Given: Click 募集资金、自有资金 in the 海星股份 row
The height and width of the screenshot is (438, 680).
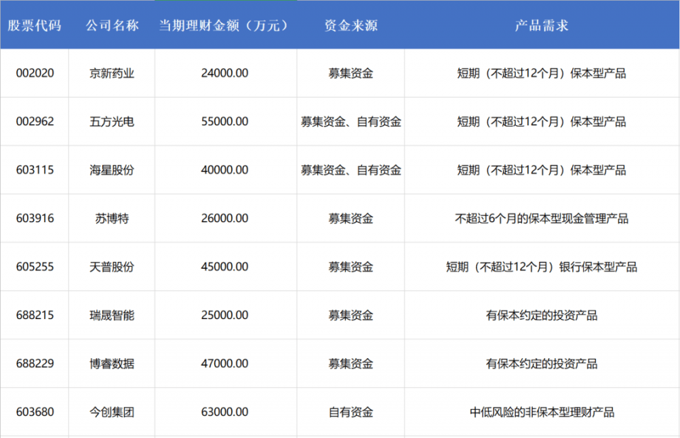Looking at the screenshot, I should point(351,171).
